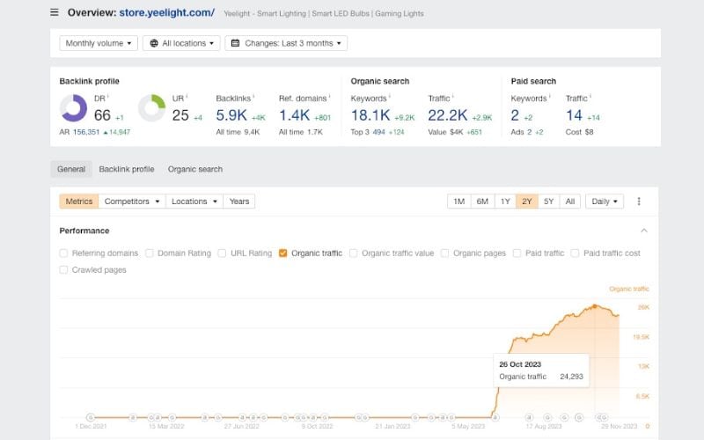Click the Cost $8 text

(579, 132)
